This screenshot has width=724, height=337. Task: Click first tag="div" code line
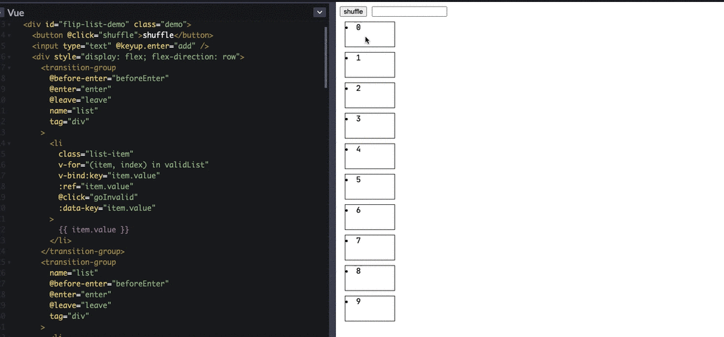[69, 122]
